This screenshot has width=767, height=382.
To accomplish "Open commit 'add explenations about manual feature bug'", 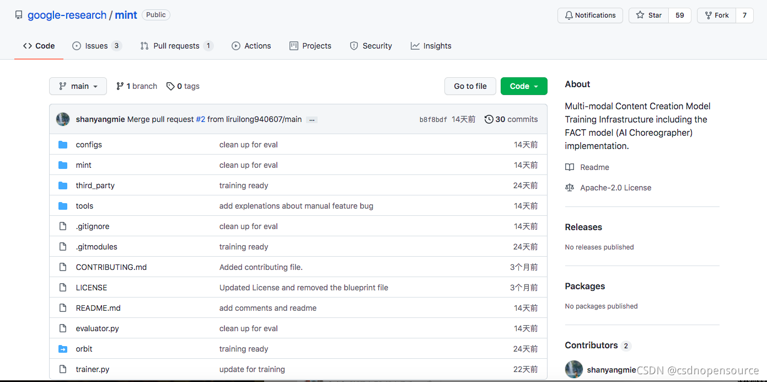I will [x=296, y=206].
